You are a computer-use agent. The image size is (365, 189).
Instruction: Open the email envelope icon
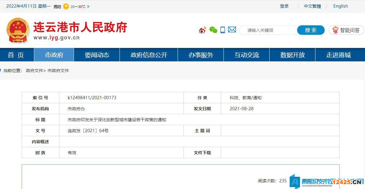coord(232,30)
